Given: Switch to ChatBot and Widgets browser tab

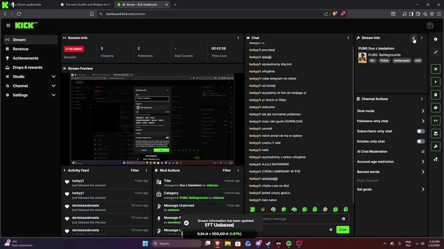Looking at the screenshot, I should (86, 4).
